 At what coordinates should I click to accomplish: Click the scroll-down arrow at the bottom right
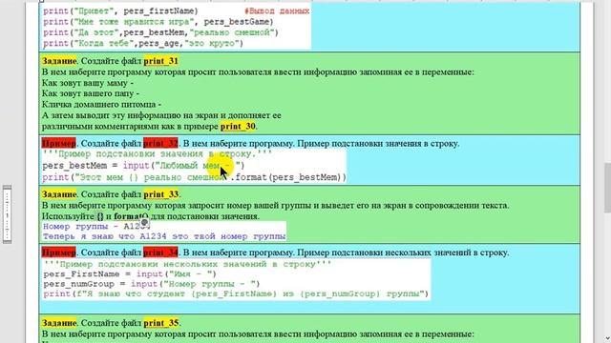coord(607,338)
